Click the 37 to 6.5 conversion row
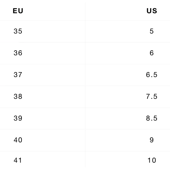Image resolution: width=170 pixels, height=170 pixels. [x=85, y=75]
